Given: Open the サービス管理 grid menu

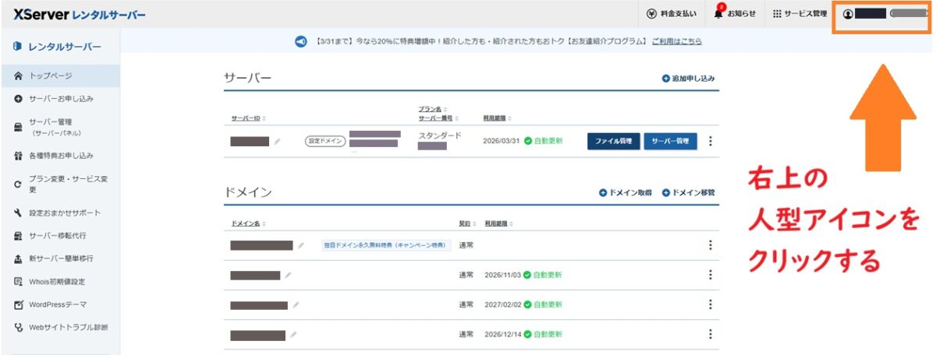Looking at the screenshot, I should point(799,14).
